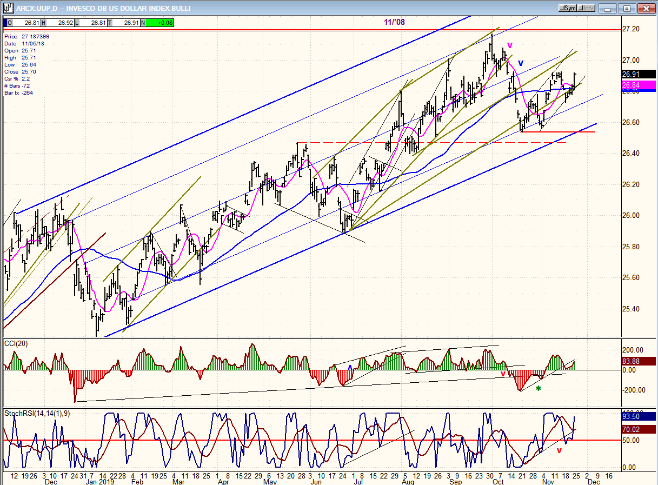The image size is (658, 485).
Task: Toggle the Sym link checkbox
Action: [x=568, y=8]
